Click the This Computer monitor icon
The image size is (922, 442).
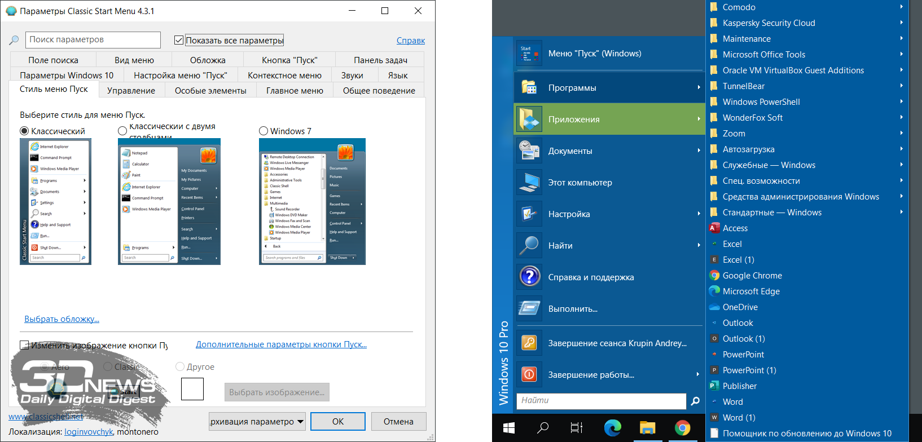(x=529, y=182)
